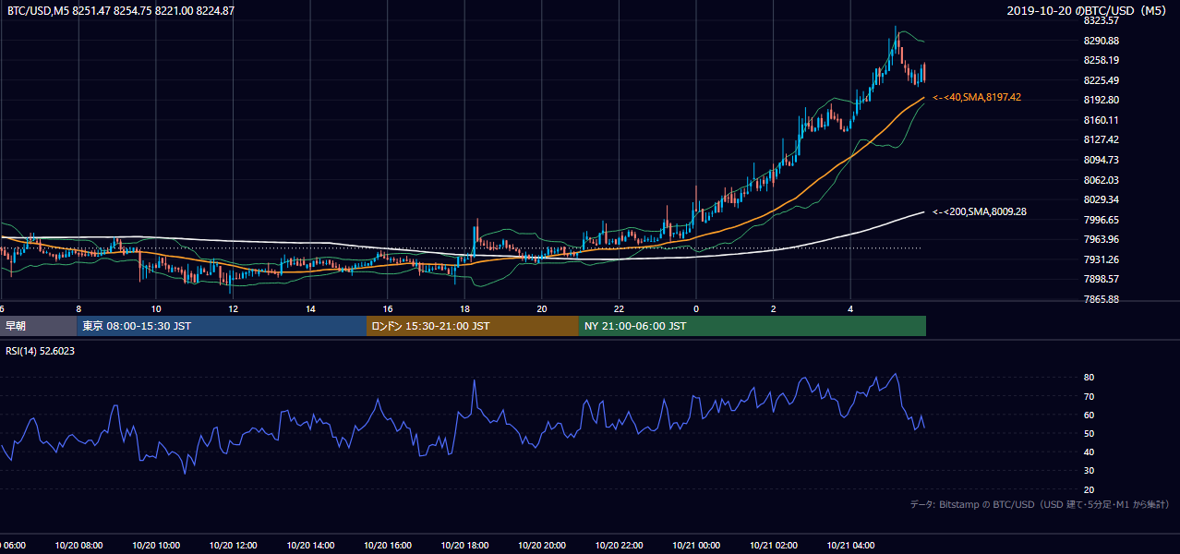The height and width of the screenshot is (554, 1180).
Task: Click the 10/20 22:00 date label
Action: click(619, 546)
